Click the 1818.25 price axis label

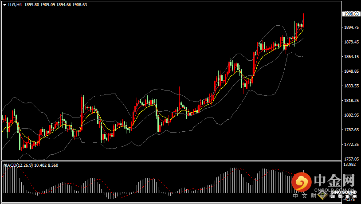351,101
